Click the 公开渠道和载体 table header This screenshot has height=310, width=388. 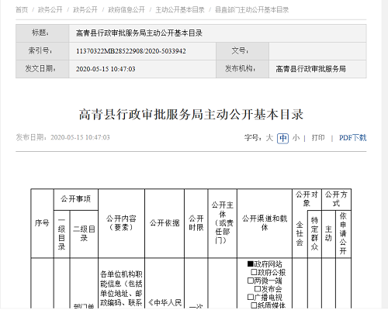click(x=265, y=223)
